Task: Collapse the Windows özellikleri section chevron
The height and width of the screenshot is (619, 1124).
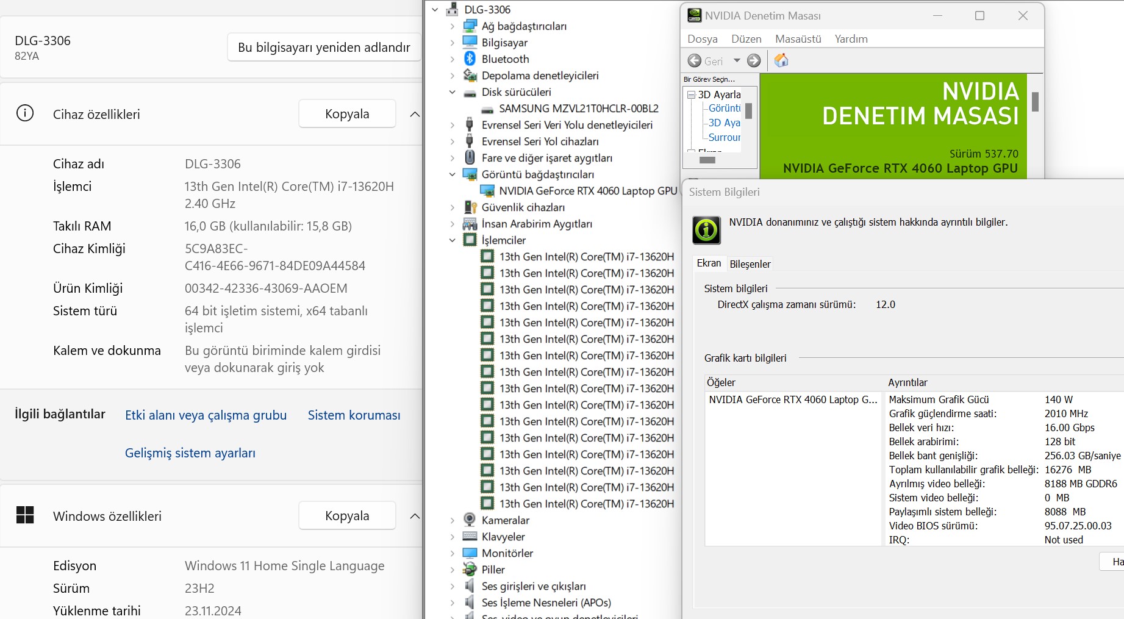Action: point(415,516)
